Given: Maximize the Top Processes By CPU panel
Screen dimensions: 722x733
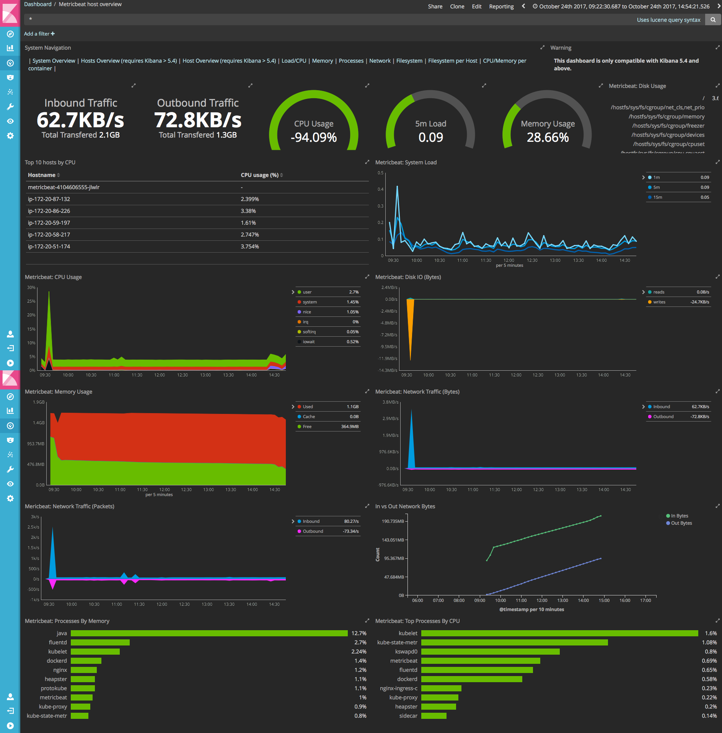Looking at the screenshot, I should pyautogui.click(x=717, y=621).
